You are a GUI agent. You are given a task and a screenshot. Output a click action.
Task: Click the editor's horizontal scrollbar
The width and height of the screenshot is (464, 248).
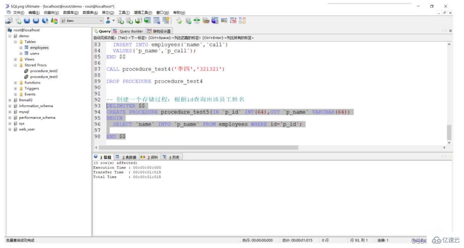(199, 148)
